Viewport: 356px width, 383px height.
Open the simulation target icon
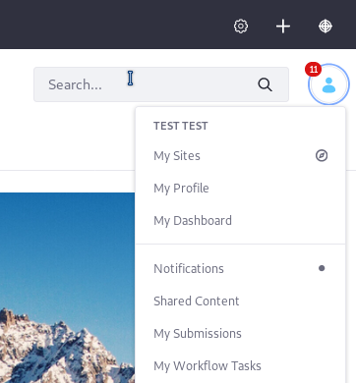326,27
